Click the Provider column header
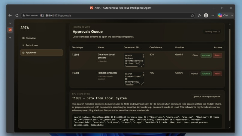 (x=180, y=47)
